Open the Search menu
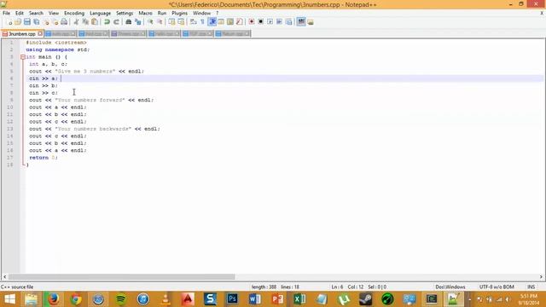 36,14
